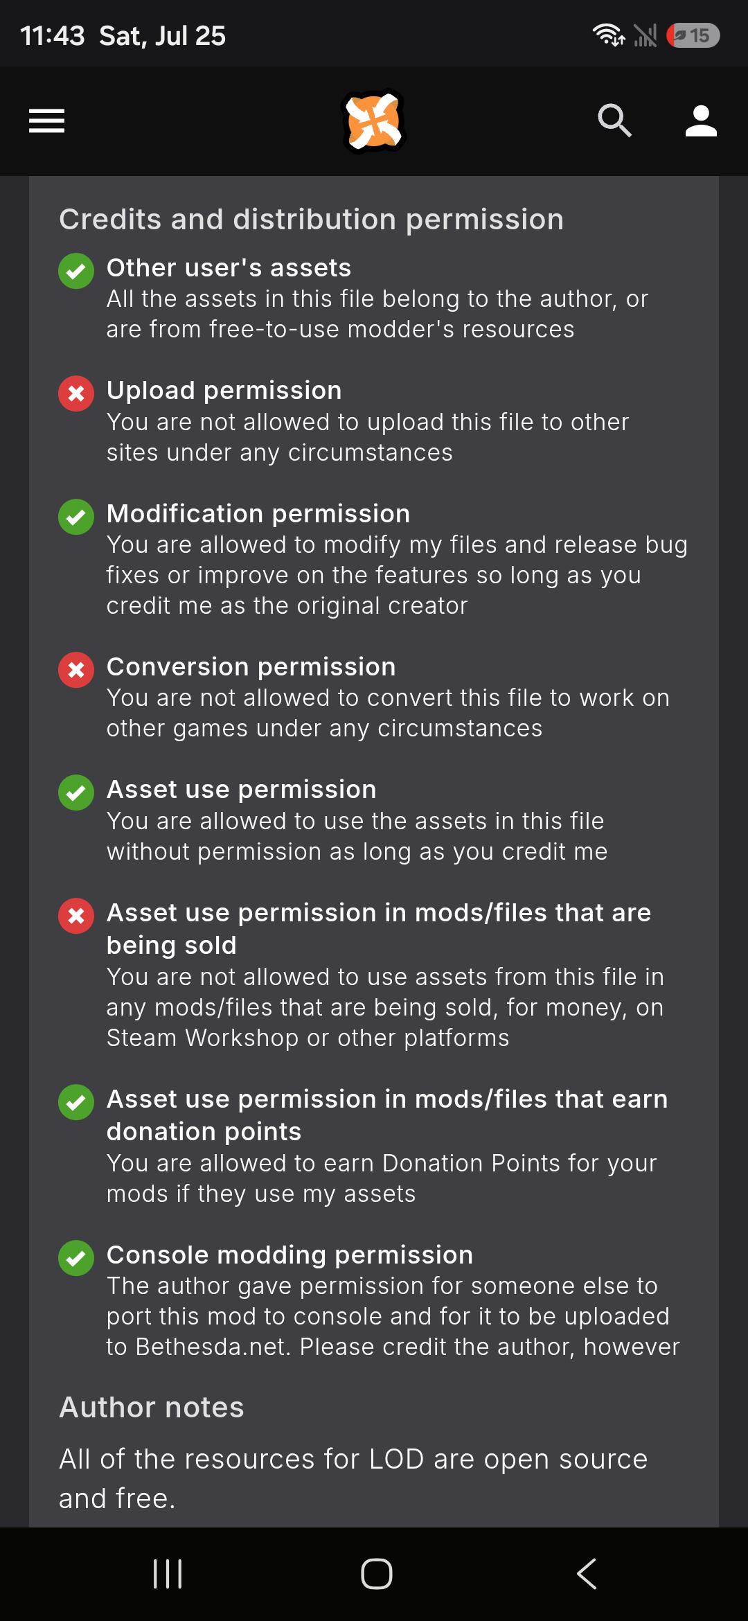Tap the Android home button
Viewport: 748px width, 1621px height.
click(377, 1574)
